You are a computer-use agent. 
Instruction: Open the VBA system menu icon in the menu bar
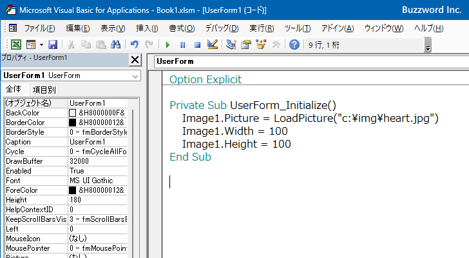point(13,28)
